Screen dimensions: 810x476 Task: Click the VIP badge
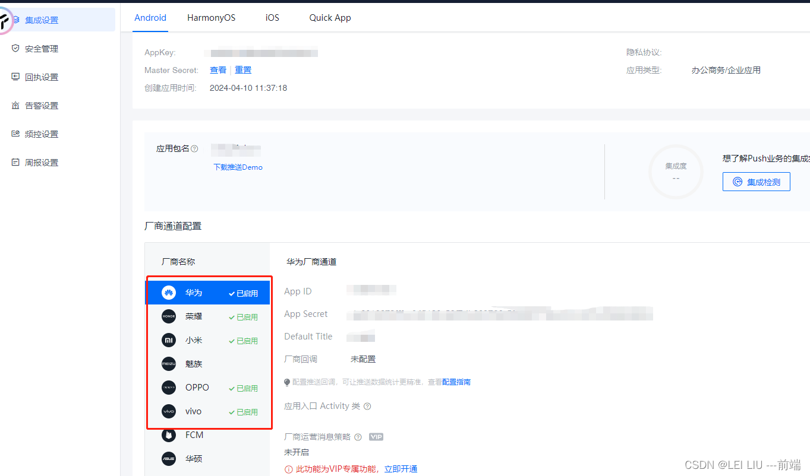coord(376,437)
